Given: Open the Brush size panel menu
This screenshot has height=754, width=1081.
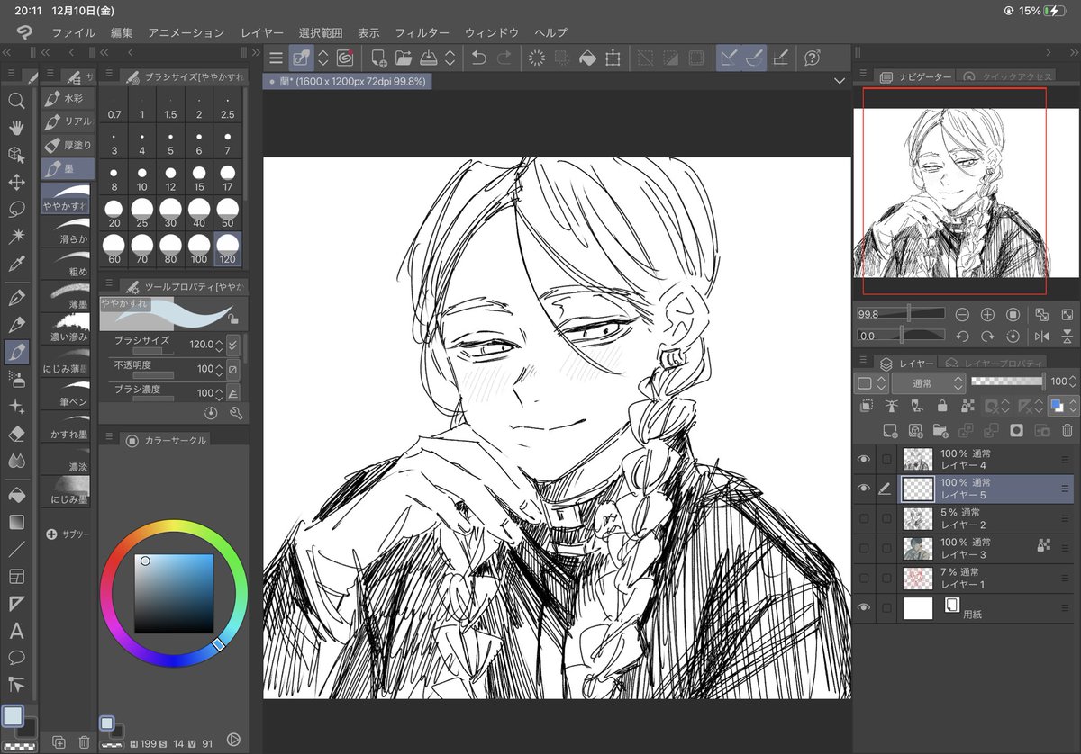Looking at the screenshot, I should (109, 75).
